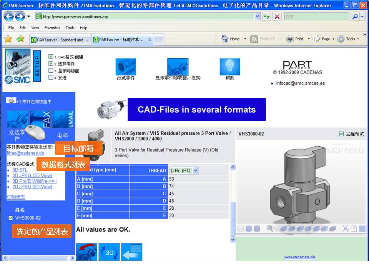This screenshot has width=369, height=277.
Task: Expand the address bar URL dropdown
Action: coord(258,17)
